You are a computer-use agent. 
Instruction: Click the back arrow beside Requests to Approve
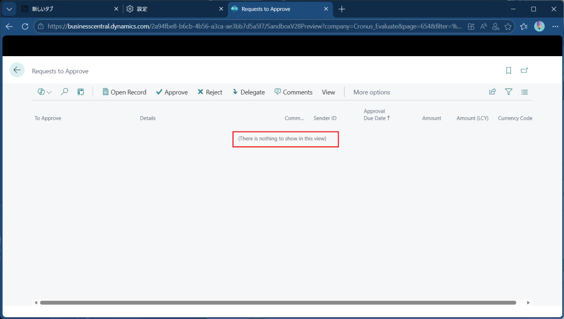click(17, 70)
